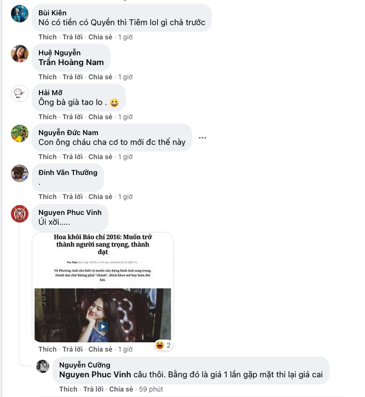365x397 pixels.
Task: Reply to Huệ Nguyễn's comment via Trả lời
Action: [72, 77]
